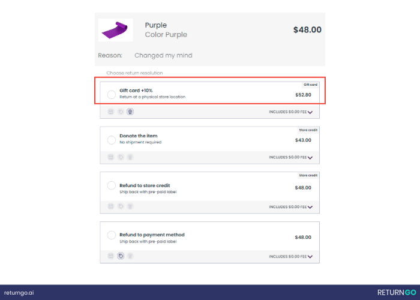Click the highlighted tag icon under Refund to payment method
Image resolution: width=420 pixels, height=300 pixels.
click(121, 256)
